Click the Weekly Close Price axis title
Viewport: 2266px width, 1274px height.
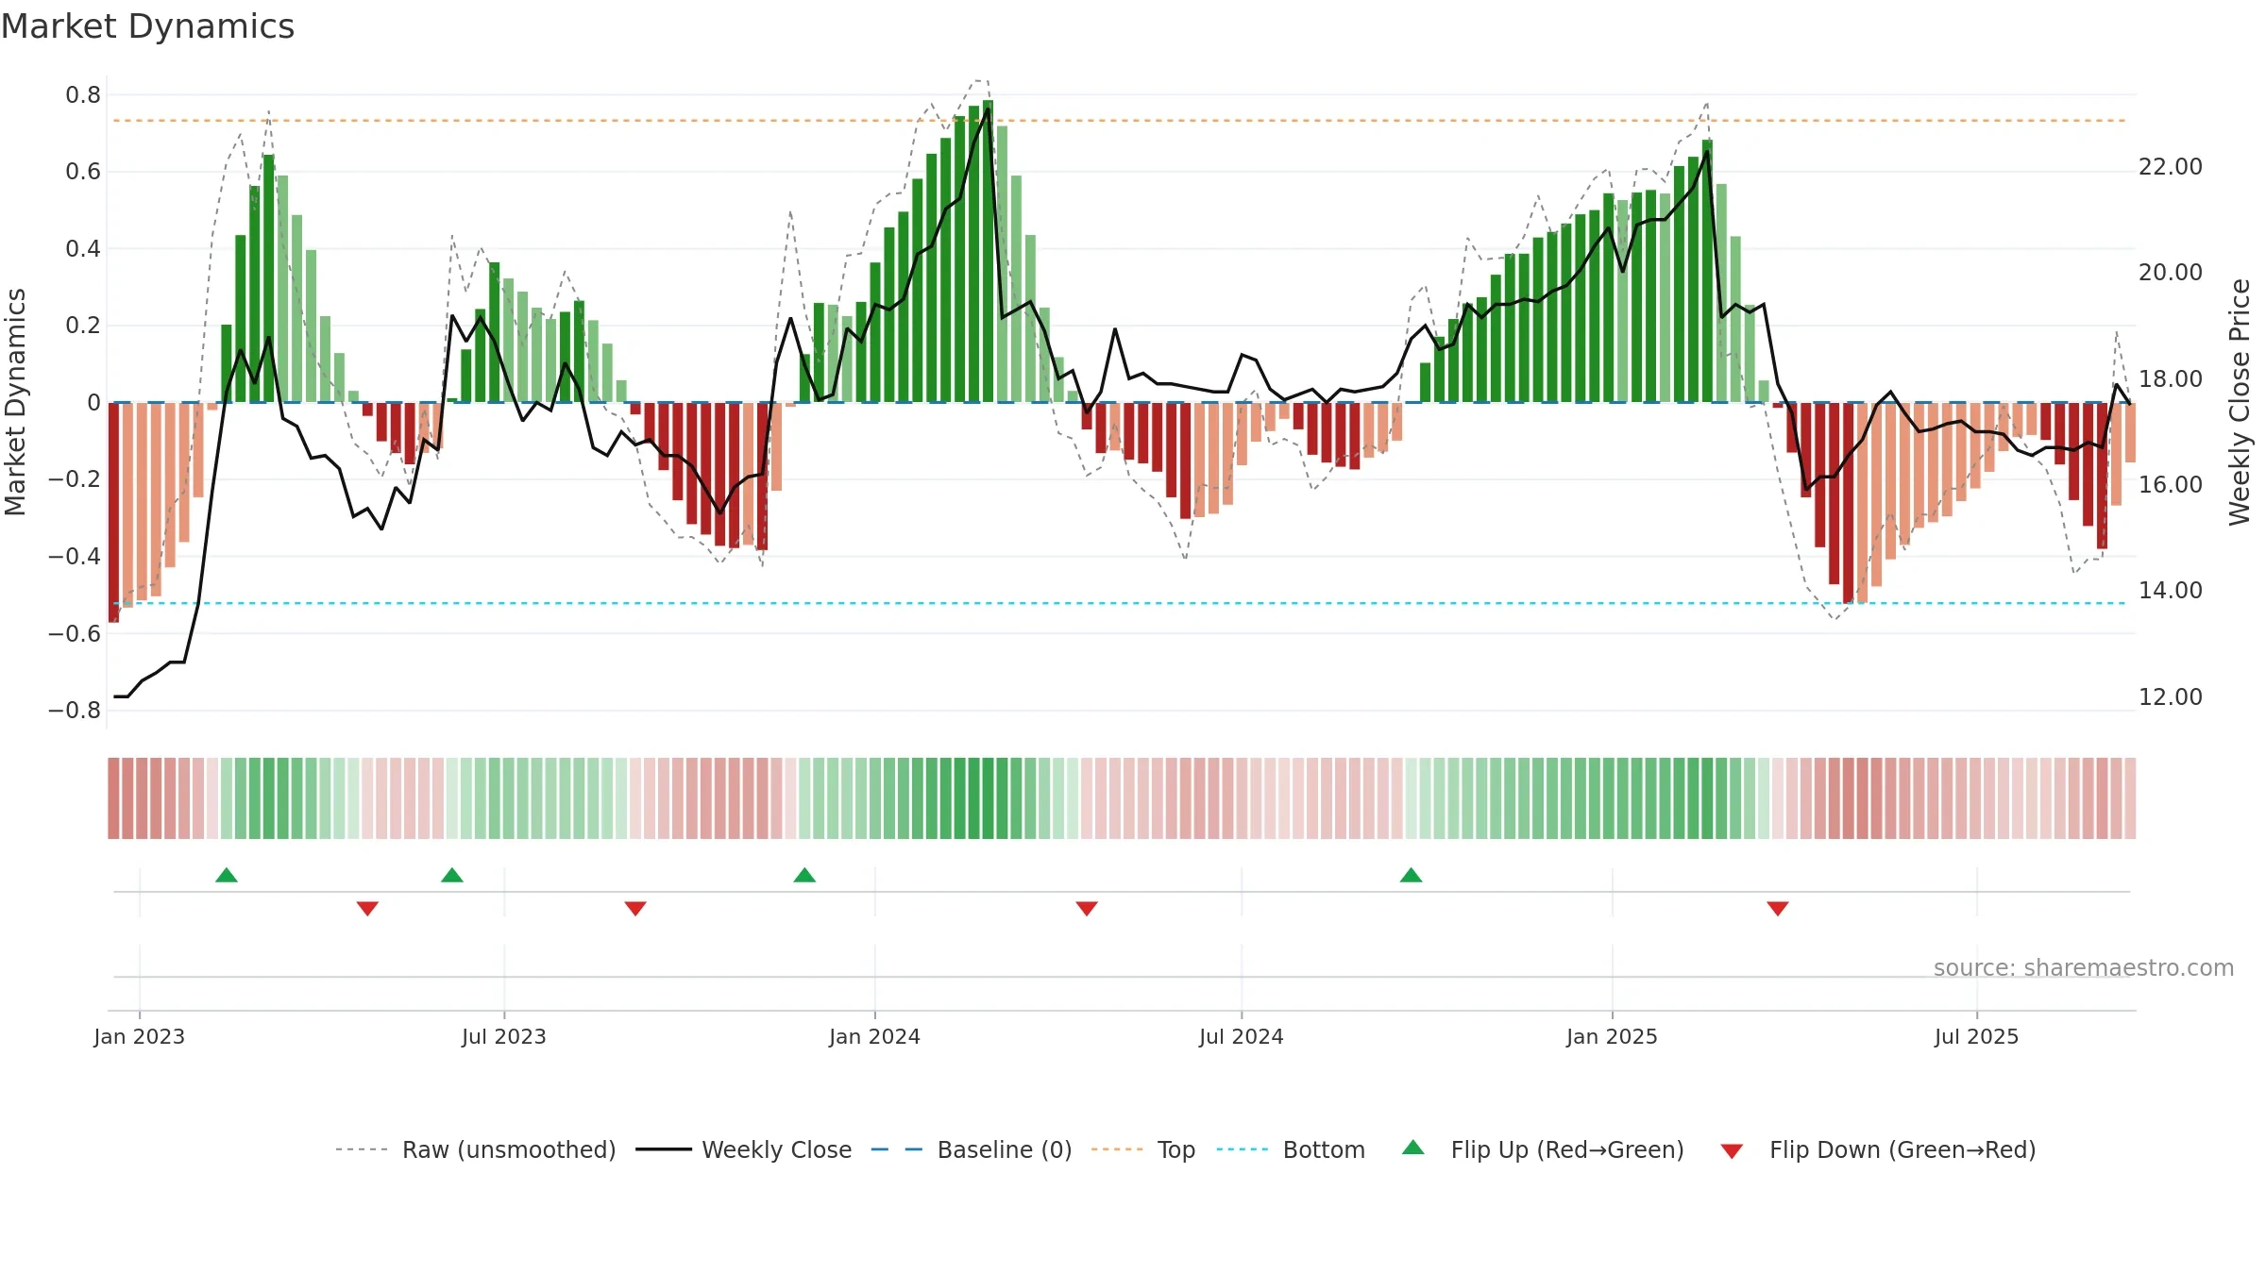[2240, 402]
